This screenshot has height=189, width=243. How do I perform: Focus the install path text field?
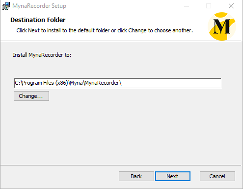click(118, 83)
